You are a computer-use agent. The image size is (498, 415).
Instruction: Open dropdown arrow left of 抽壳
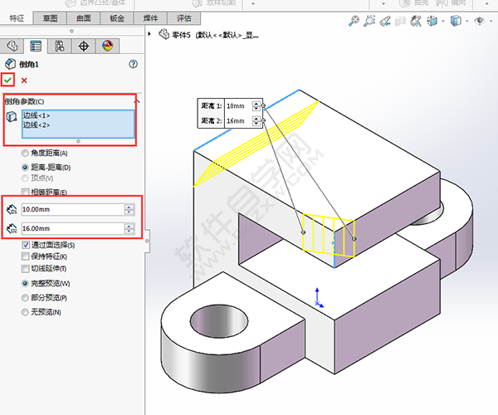coord(383,4)
